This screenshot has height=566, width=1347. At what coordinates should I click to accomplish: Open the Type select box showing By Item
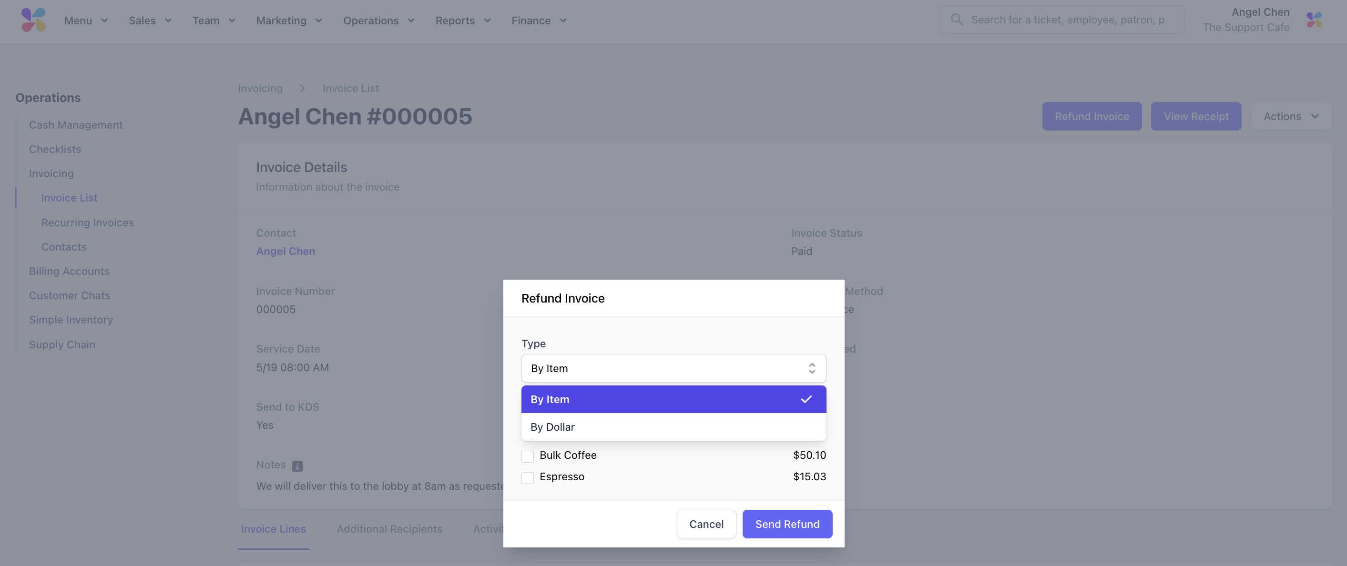point(673,368)
